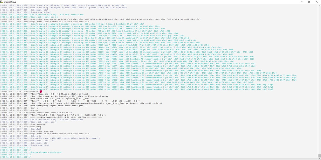Select the 'depth 2 seldepth 10' info line
Viewport: 321px width, 160px height.
tap(80, 26)
